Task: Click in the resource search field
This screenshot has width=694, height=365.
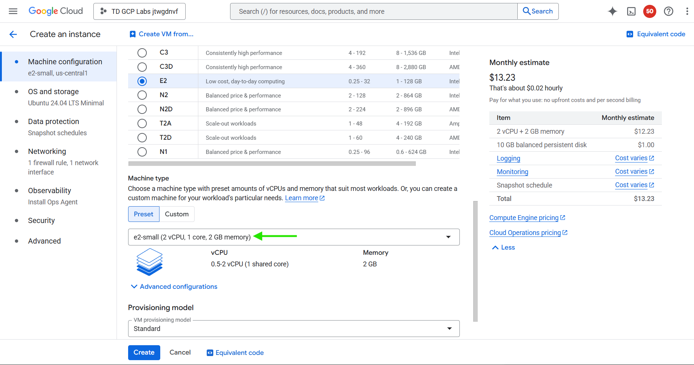Action: click(374, 12)
